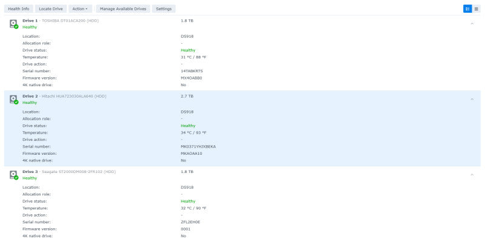Open the drive Settings button
This screenshot has width=485, height=241.
click(x=164, y=8)
